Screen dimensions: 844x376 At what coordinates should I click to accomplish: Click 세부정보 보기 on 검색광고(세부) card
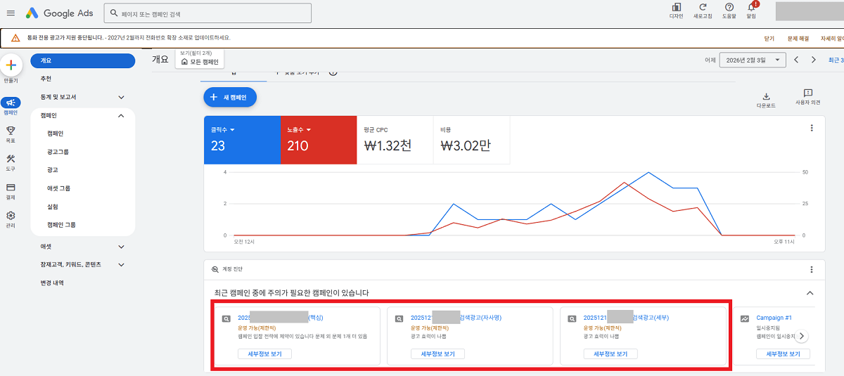(610, 354)
